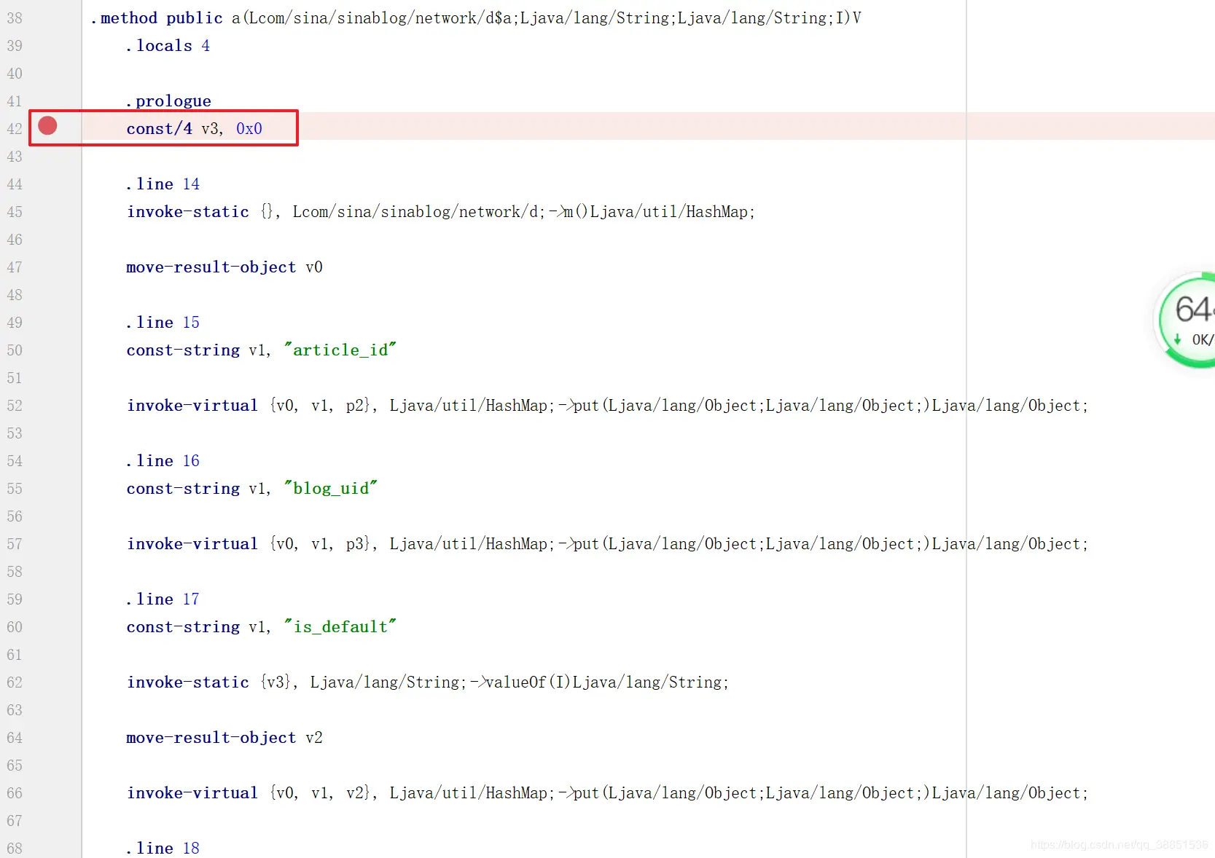Click gutter line number 64
Viewport: 1215px width, 858px height.
[x=15, y=738]
